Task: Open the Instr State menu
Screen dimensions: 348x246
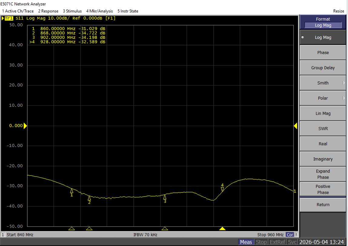Action: [128, 11]
